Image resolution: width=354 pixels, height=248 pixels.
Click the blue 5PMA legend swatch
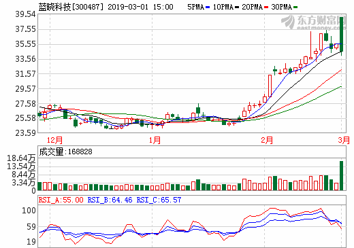click(208, 7)
